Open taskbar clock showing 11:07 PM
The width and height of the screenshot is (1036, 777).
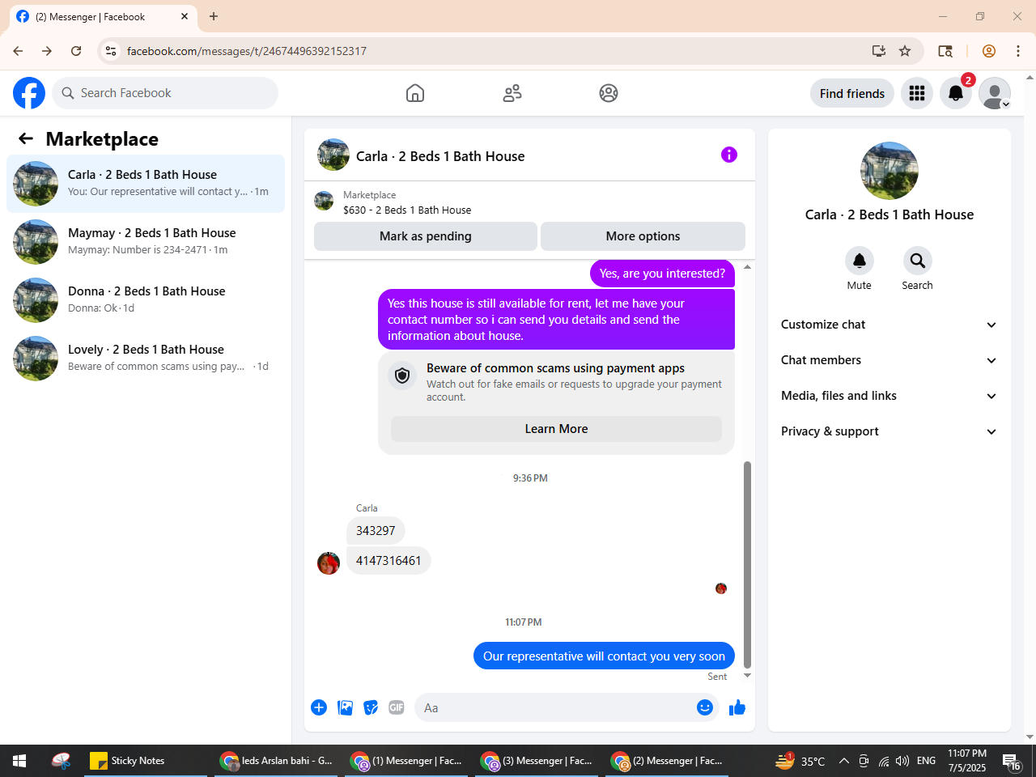(x=967, y=761)
